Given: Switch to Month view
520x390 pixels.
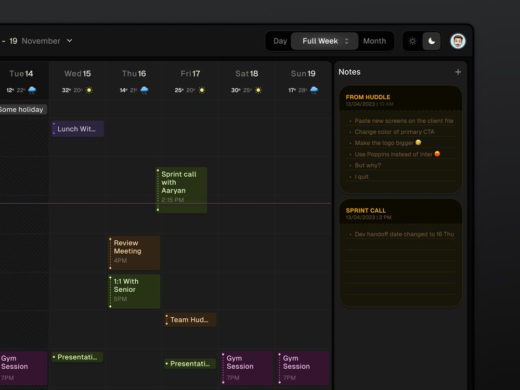Looking at the screenshot, I should pos(374,41).
